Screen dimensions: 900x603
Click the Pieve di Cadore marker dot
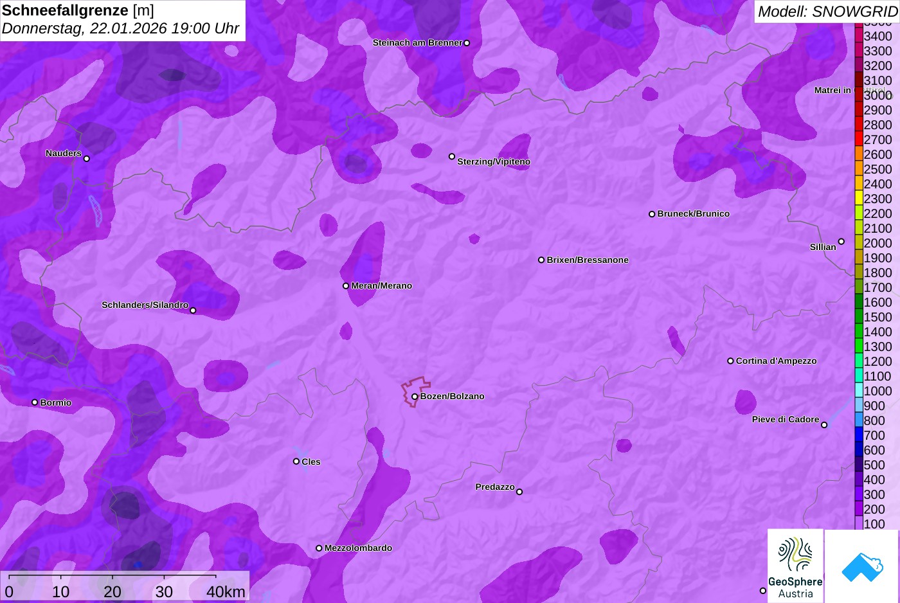coord(824,424)
